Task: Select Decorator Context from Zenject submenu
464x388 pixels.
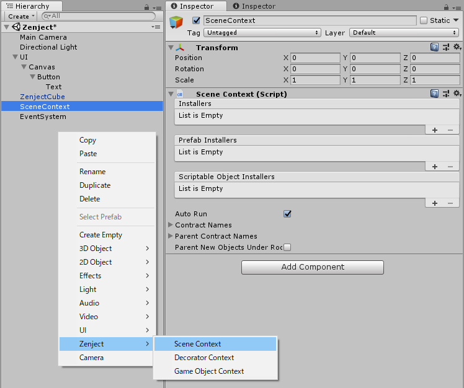Action: (x=204, y=358)
